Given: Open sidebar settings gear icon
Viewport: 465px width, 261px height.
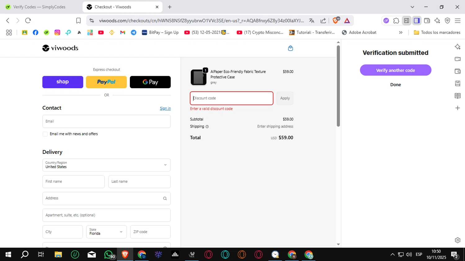Looking at the screenshot, I should tap(458, 240).
